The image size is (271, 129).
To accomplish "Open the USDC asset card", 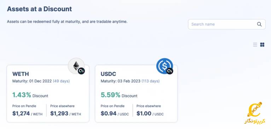I will tap(136, 94).
